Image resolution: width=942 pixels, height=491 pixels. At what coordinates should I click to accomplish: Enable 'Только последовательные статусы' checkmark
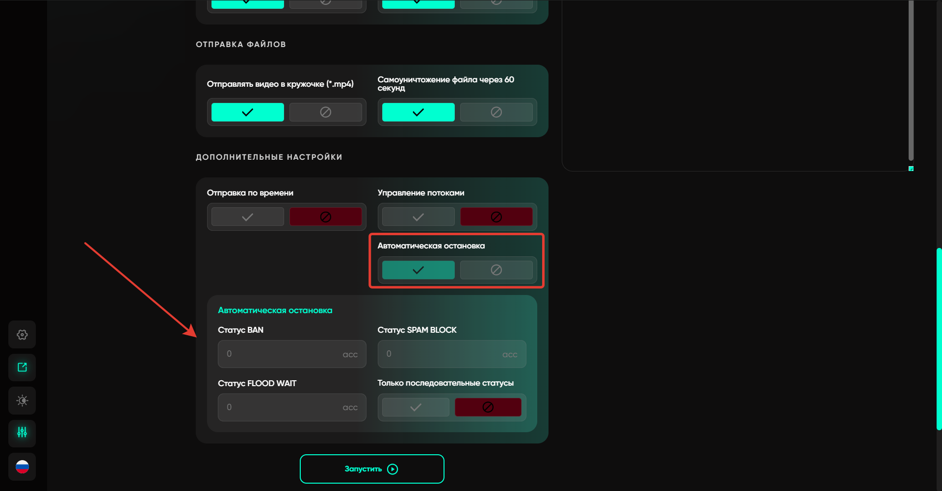[x=416, y=407]
